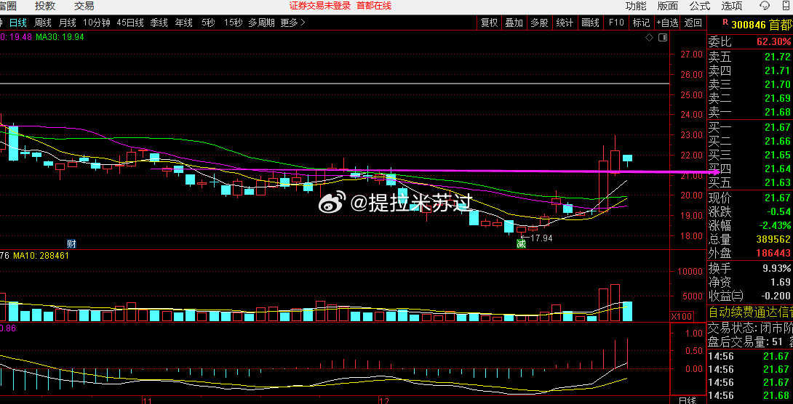Click the MA10: 288461 volume label

(x=41, y=256)
